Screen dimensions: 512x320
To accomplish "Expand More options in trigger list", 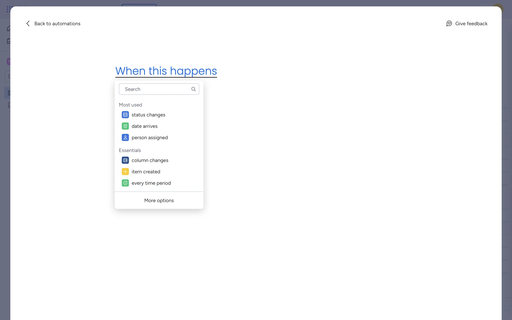I will tap(159, 201).
